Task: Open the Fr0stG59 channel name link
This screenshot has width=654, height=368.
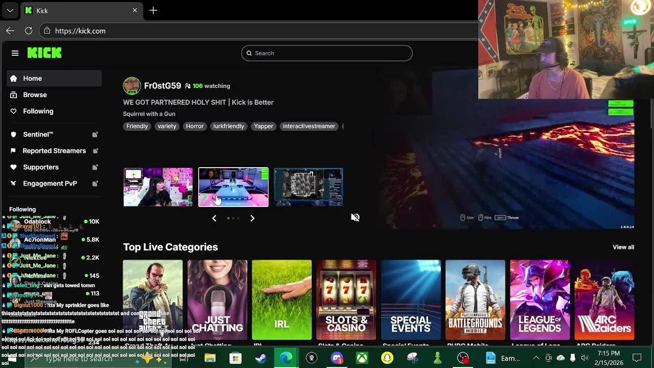Action: click(x=162, y=86)
